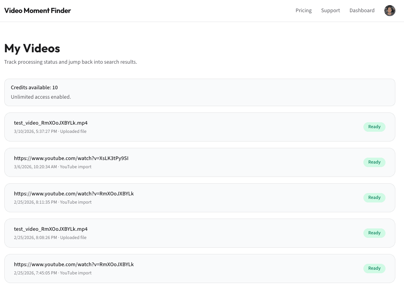Click the My Videos page heading
The image size is (404, 287).
tap(32, 48)
